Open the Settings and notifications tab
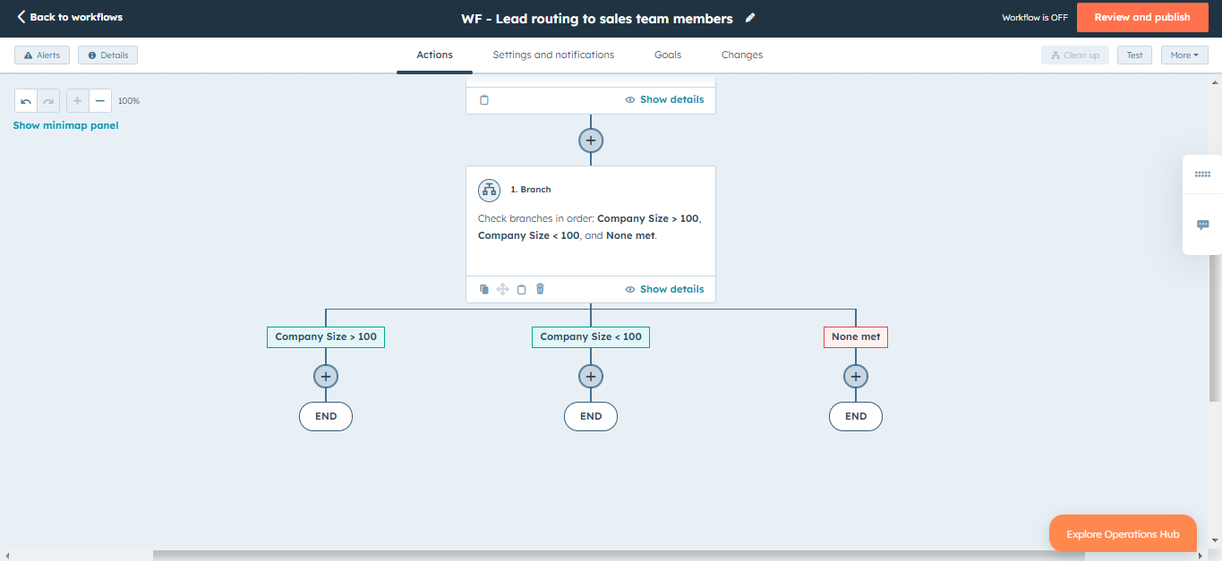Viewport: 1222px width, 561px height. coord(552,55)
